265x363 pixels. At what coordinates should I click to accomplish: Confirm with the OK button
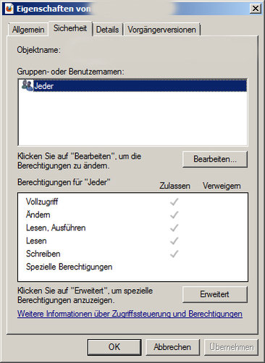pyautogui.click(x=114, y=347)
